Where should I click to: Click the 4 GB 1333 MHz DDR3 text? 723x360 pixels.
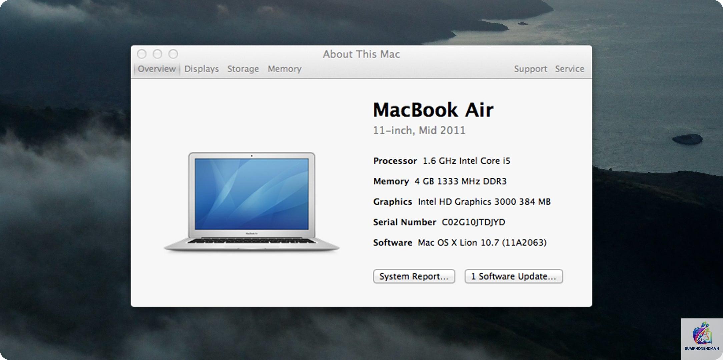460,181
